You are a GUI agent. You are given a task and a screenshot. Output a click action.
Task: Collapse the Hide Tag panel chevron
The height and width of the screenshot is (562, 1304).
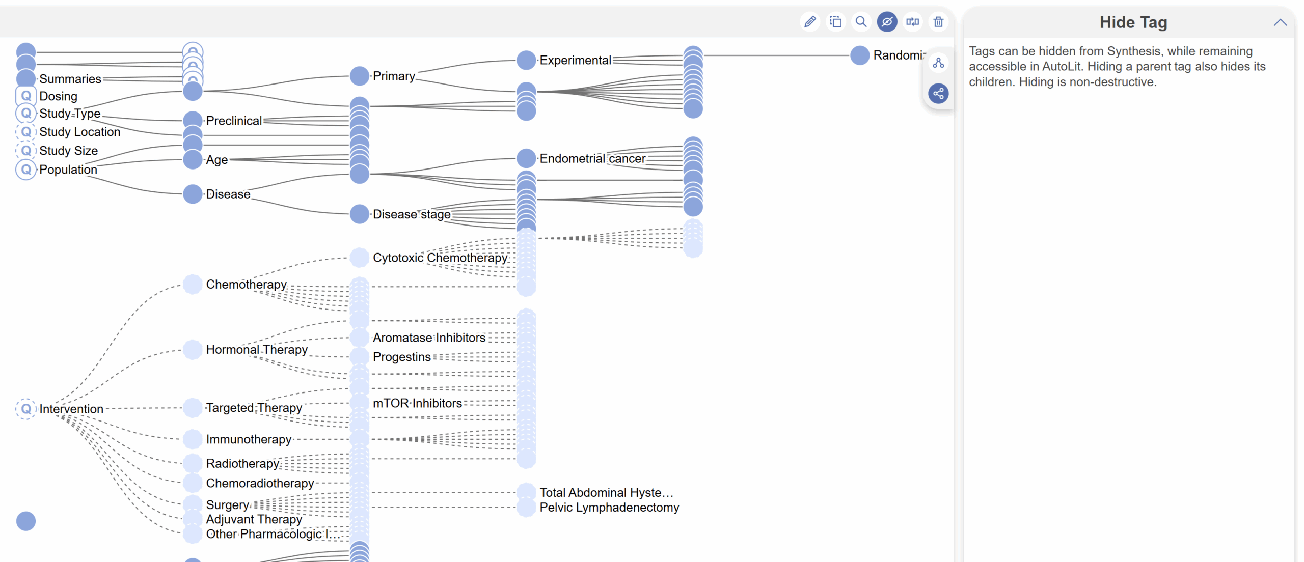tap(1280, 22)
